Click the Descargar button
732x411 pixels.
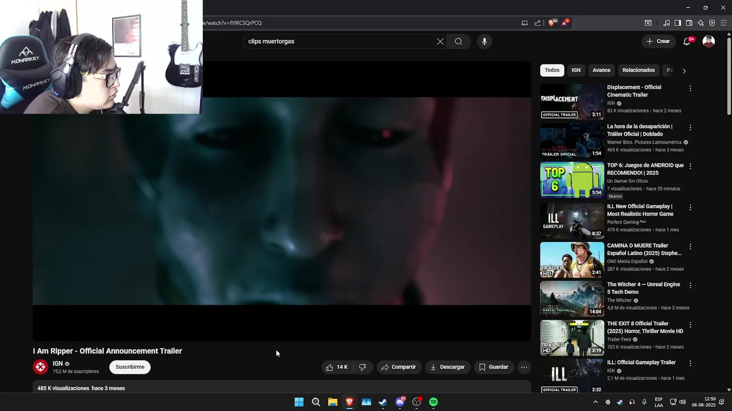point(447,367)
